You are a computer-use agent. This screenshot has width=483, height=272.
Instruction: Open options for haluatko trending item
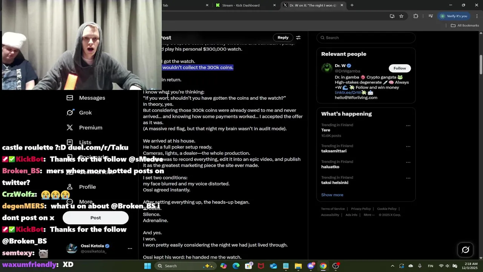[x=408, y=162]
